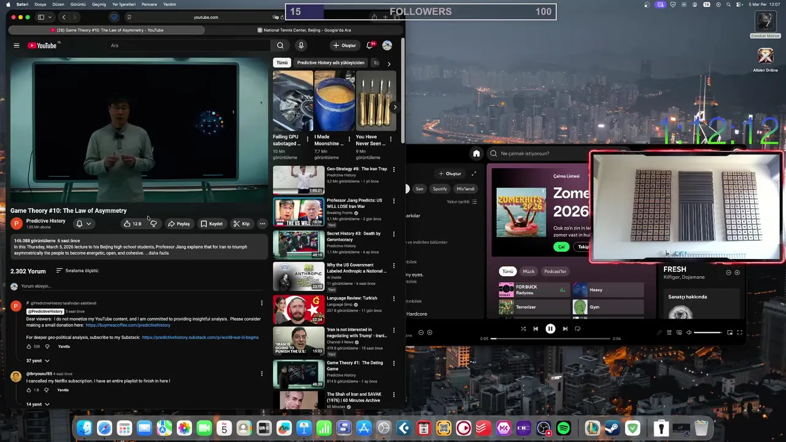Open the YouTube hamburger guide menu
The width and height of the screenshot is (786, 442).
(x=17, y=45)
